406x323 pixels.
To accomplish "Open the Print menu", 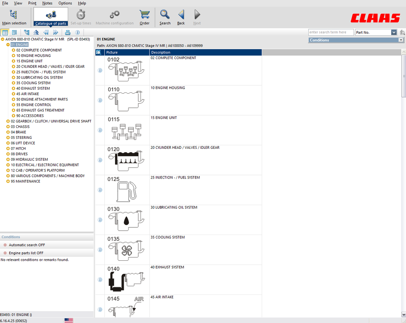I will pyautogui.click(x=32, y=3).
